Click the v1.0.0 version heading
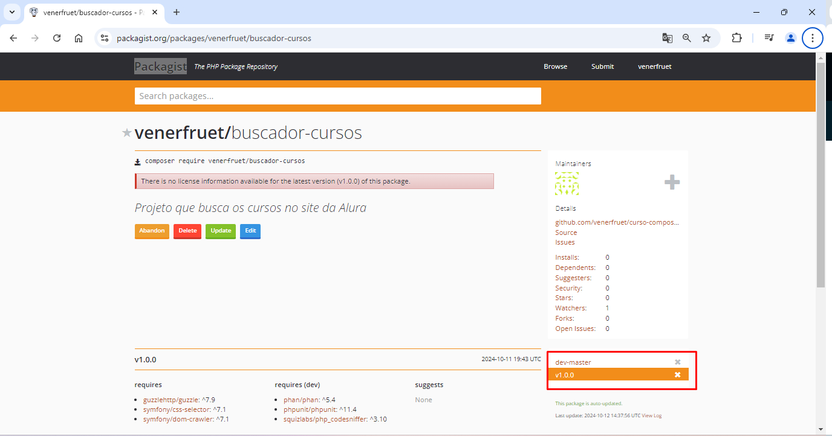The height and width of the screenshot is (436, 832). 145,359
